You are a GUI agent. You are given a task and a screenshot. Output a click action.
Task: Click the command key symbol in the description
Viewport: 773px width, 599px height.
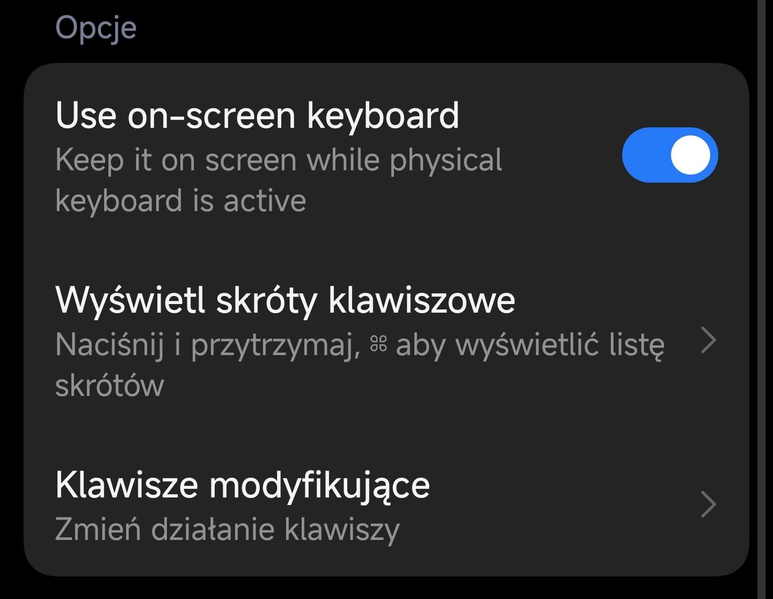tap(378, 344)
